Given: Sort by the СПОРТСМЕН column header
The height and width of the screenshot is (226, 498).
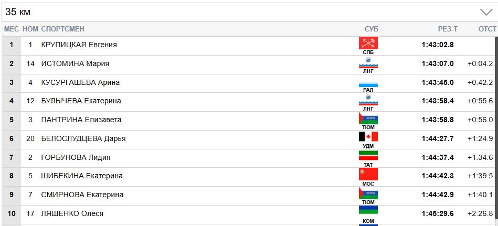Looking at the screenshot, I should tap(62, 29).
